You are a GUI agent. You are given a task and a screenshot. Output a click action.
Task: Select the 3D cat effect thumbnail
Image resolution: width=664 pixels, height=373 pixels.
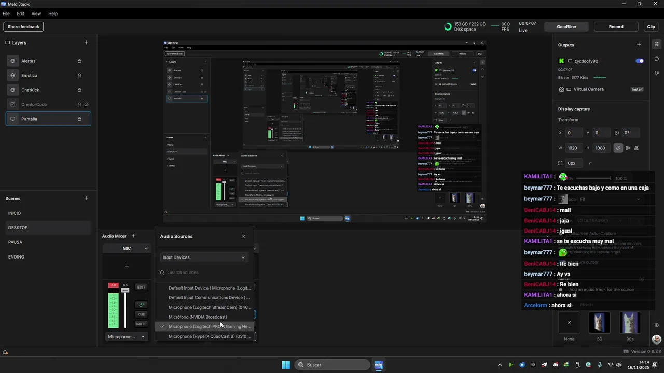[x=600, y=323]
